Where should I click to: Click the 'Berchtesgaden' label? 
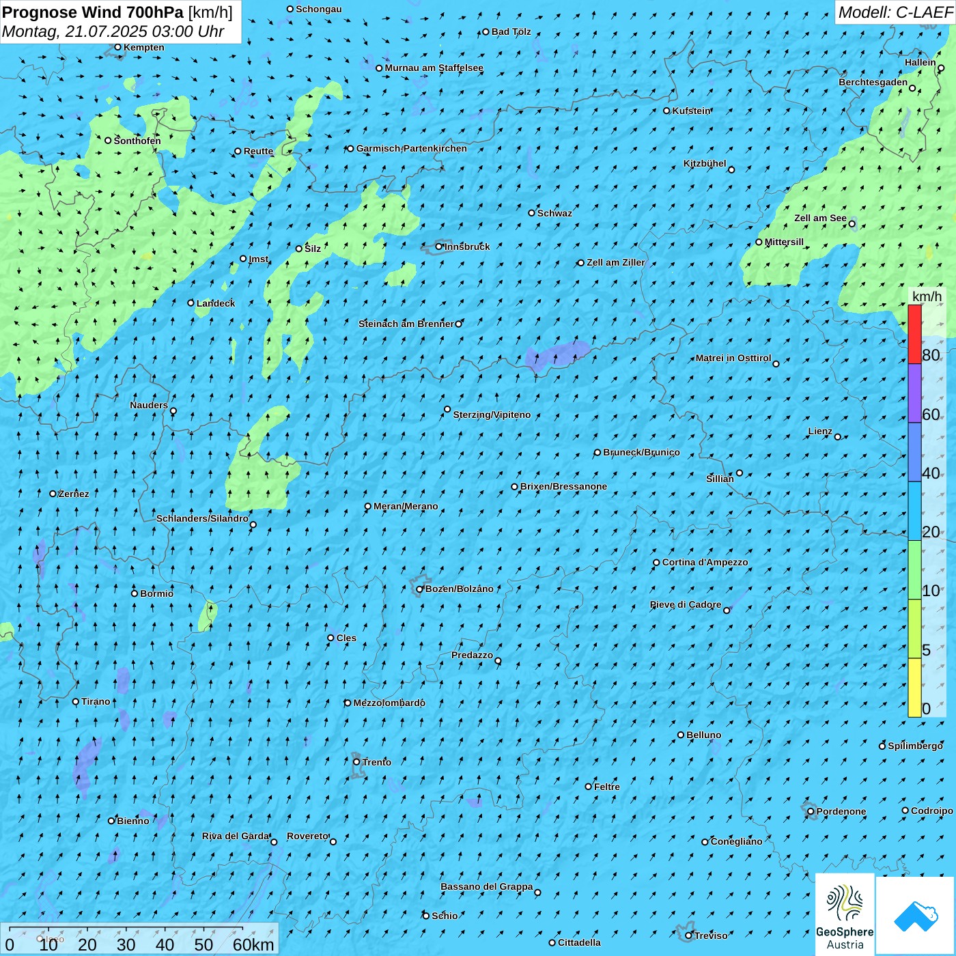(873, 82)
